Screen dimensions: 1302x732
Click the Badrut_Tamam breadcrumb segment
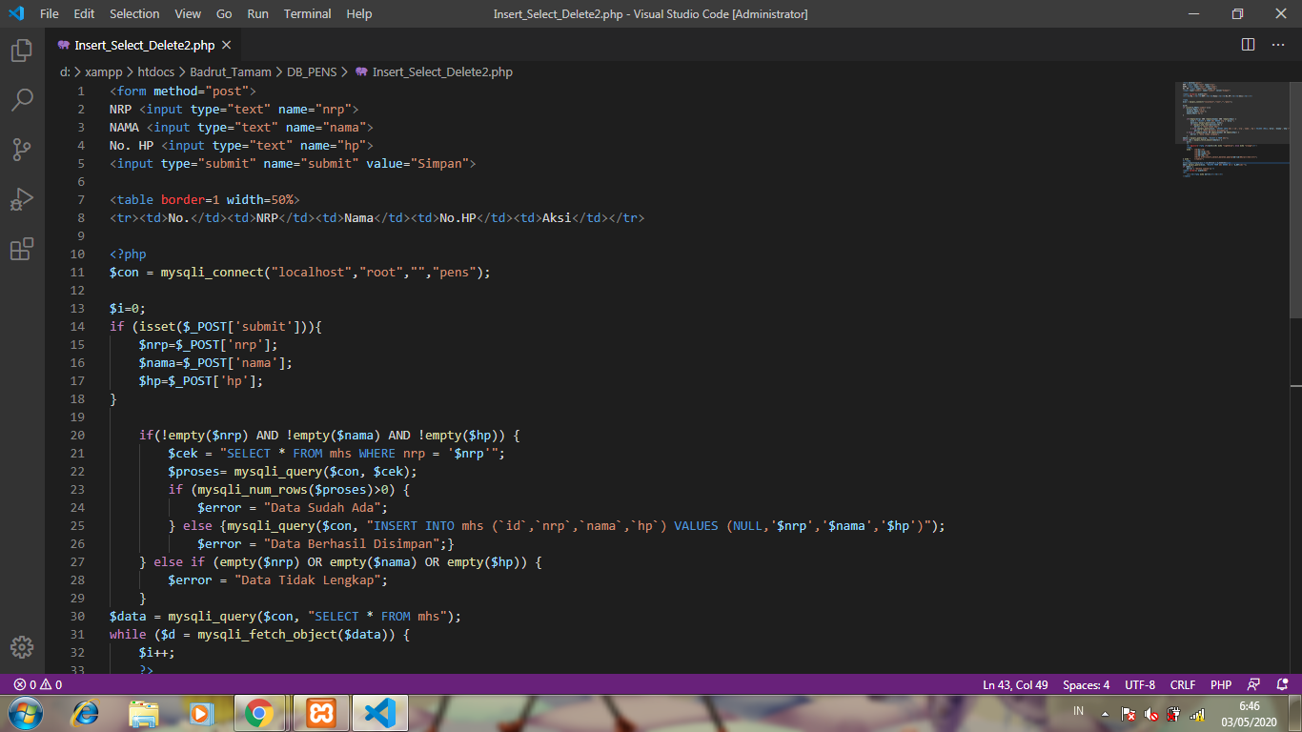231,71
